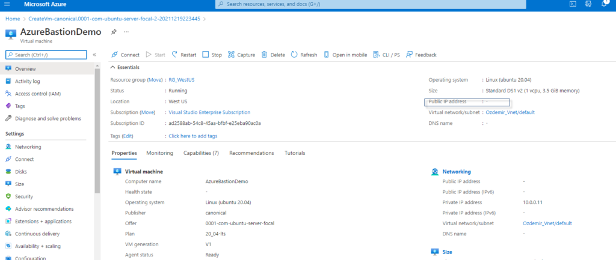Stop the virtual machine
Viewport: 616px width, 260px height.
point(212,55)
